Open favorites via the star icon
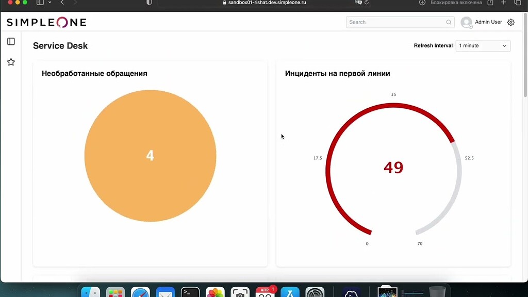 11,62
